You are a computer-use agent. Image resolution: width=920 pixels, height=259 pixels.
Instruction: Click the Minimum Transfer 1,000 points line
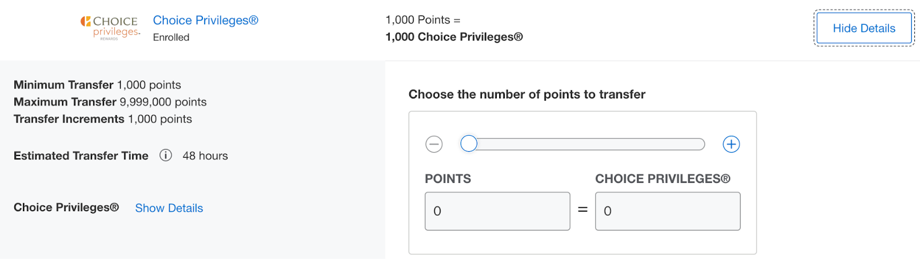pyautogui.click(x=97, y=85)
